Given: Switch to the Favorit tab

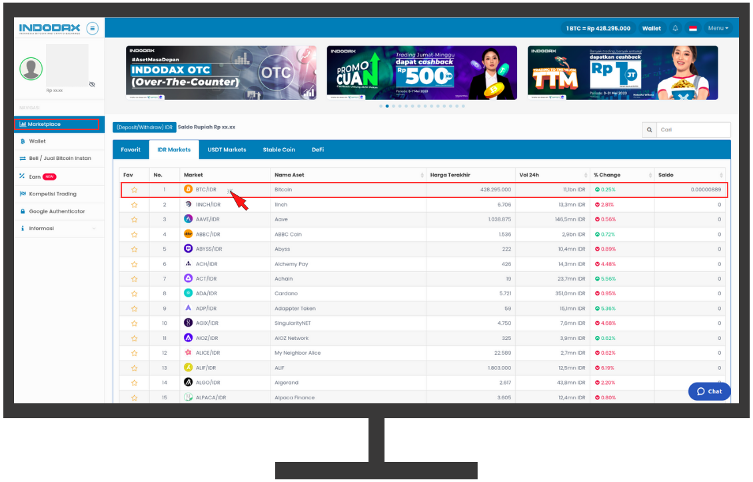Looking at the screenshot, I should (x=131, y=150).
